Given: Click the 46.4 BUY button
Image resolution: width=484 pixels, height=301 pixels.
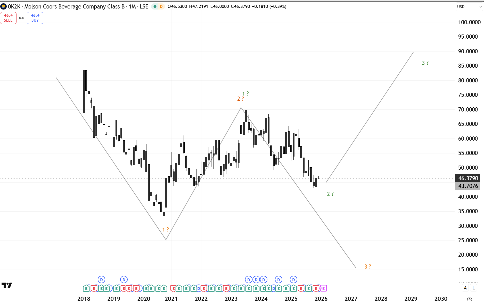Looking at the screenshot, I should tap(35, 18).
